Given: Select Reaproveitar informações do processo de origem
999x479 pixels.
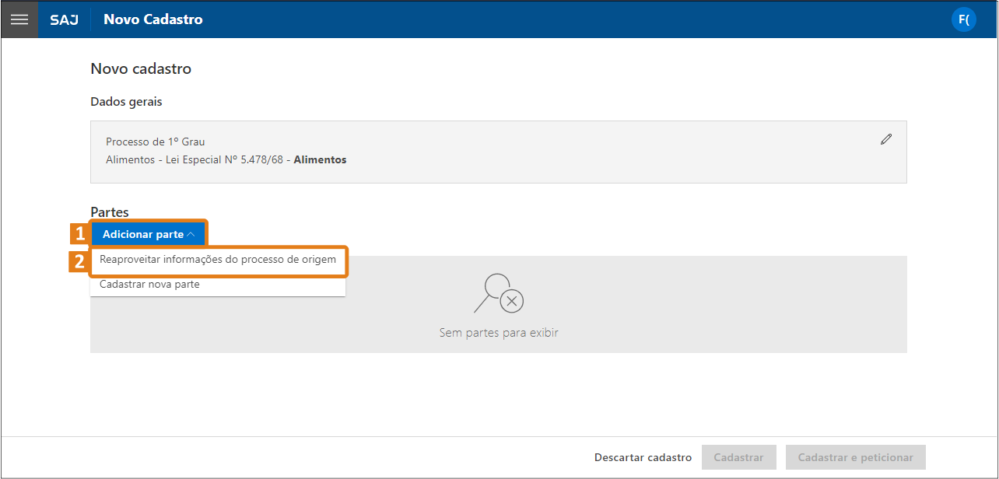Looking at the screenshot, I should [x=218, y=260].
